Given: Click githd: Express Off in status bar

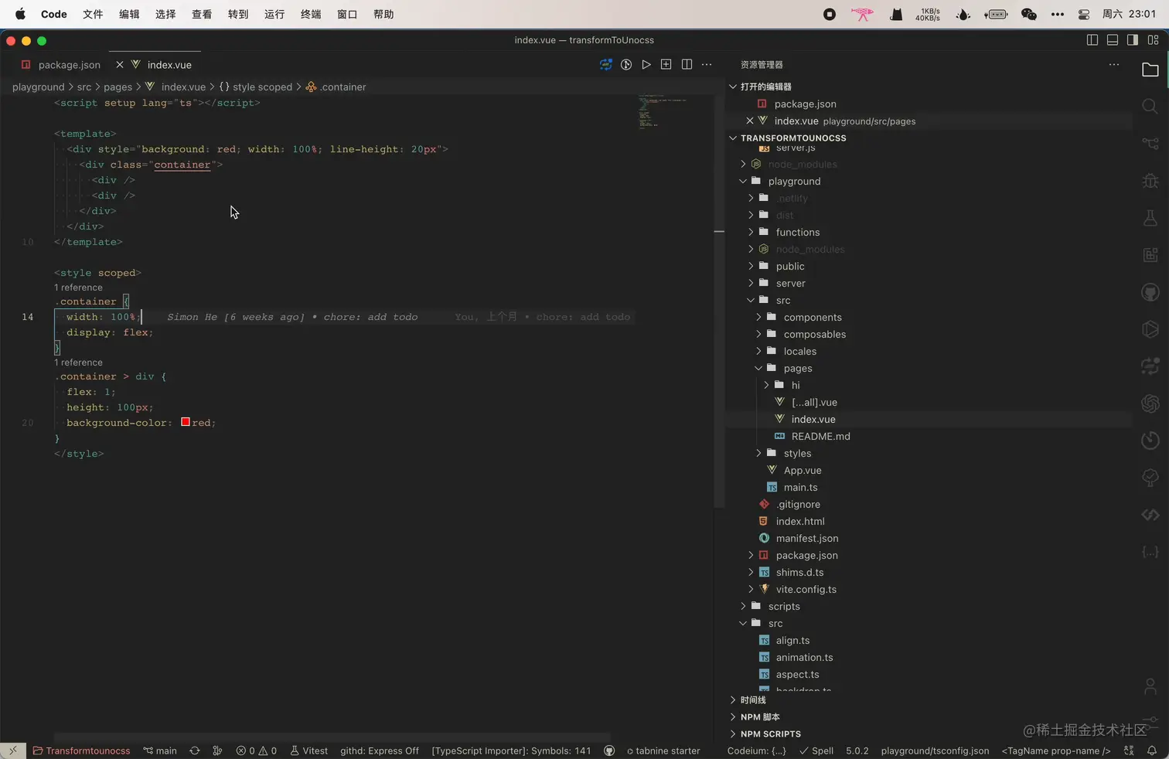Looking at the screenshot, I should (x=379, y=750).
